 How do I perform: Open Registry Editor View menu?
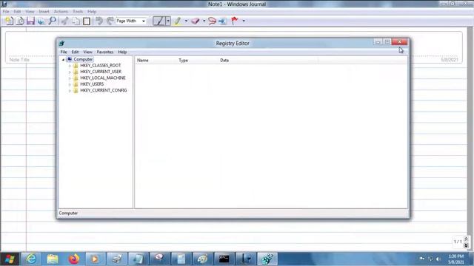[87, 52]
